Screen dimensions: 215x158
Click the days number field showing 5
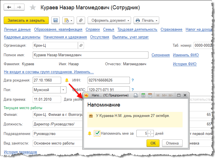pyautogui.click(x=142, y=133)
